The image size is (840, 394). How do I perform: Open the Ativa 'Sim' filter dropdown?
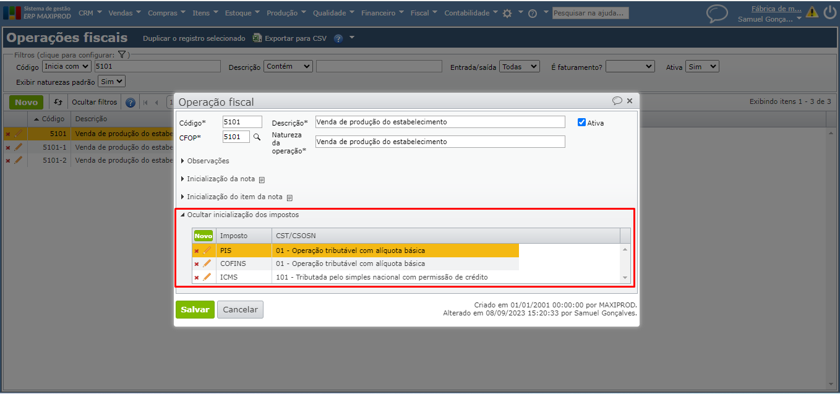point(702,66)
